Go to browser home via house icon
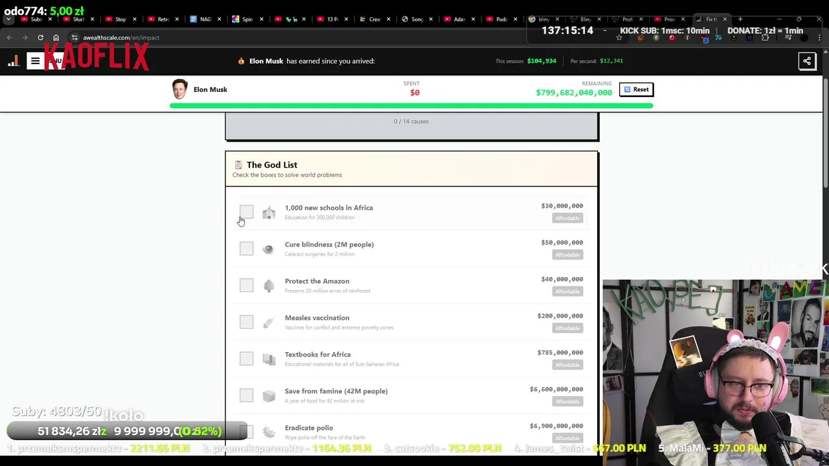The width and height of the screenshot is (829, 466). tap(56, 38)
